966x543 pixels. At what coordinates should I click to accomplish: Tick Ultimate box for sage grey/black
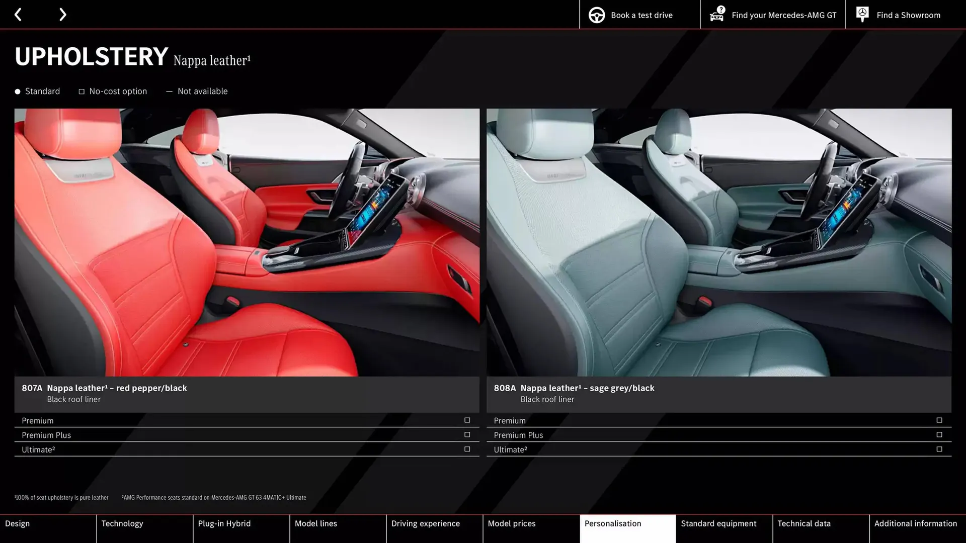coord(939,449)
